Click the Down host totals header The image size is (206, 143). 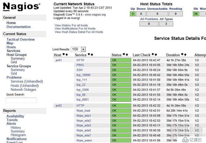[141, 9]
